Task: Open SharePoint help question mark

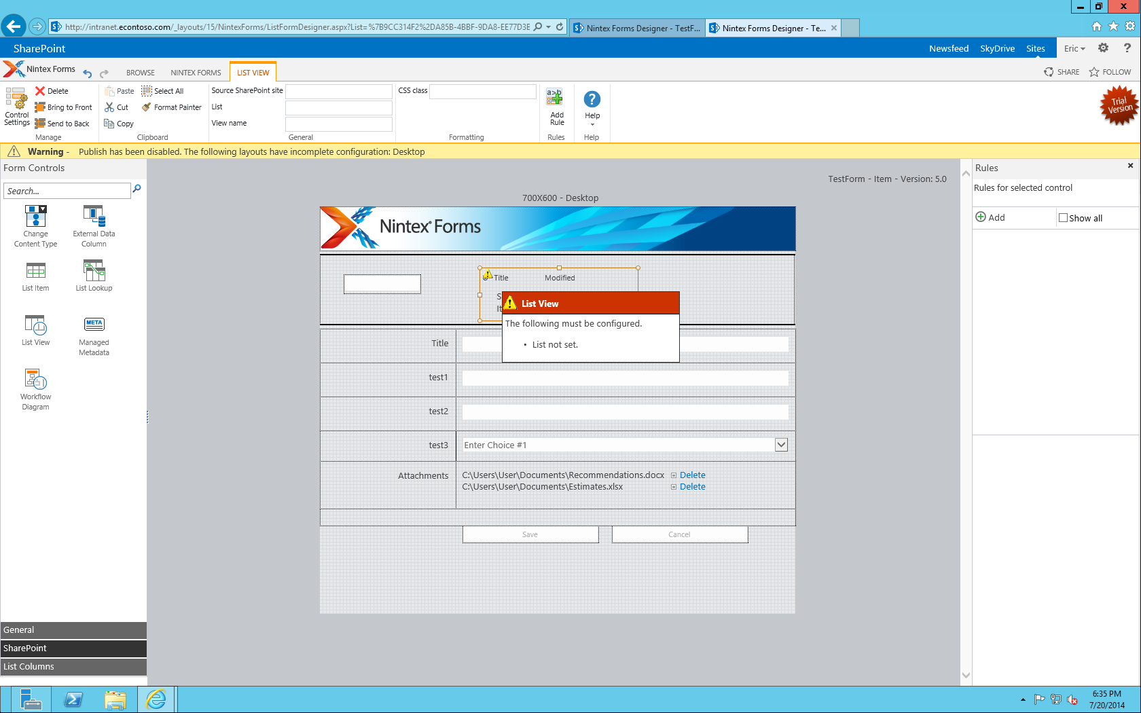Action: coord(1127,48)
